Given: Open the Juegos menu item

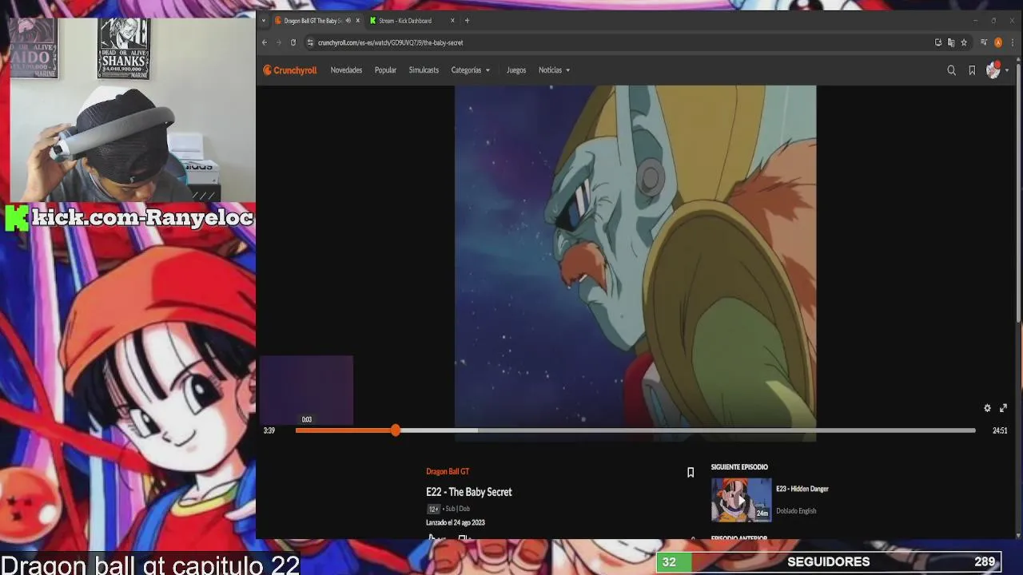Looking at the screenshot, I should (x=516, y=70).
